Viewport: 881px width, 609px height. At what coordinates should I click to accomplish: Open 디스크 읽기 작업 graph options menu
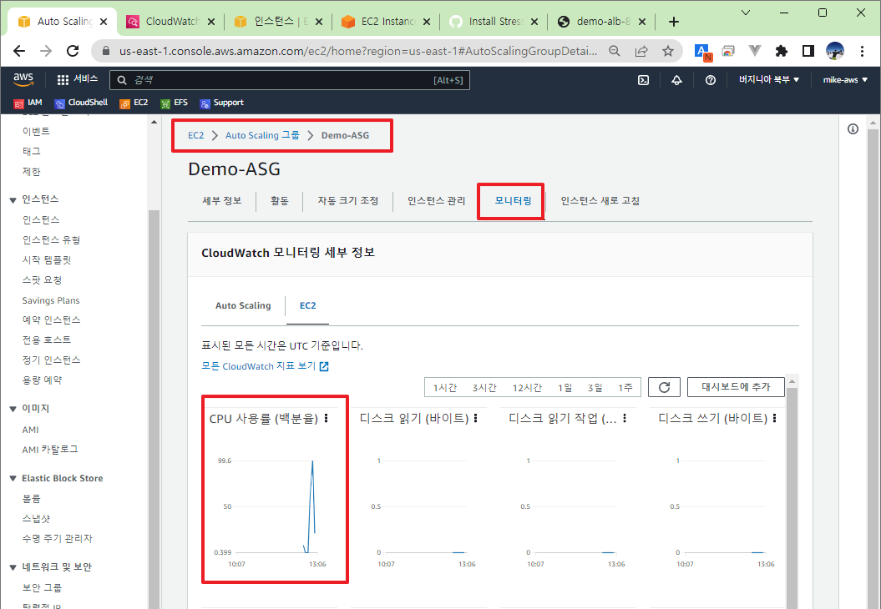click(x=625, y=418)
